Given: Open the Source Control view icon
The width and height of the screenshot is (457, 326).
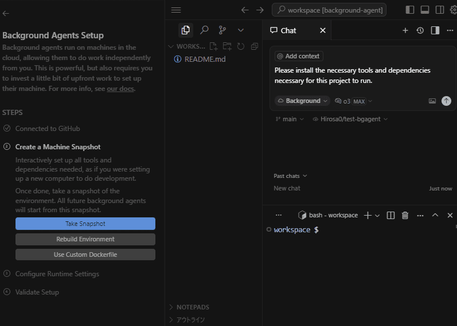Looking at the screenshot, I should tap(222, 30).
